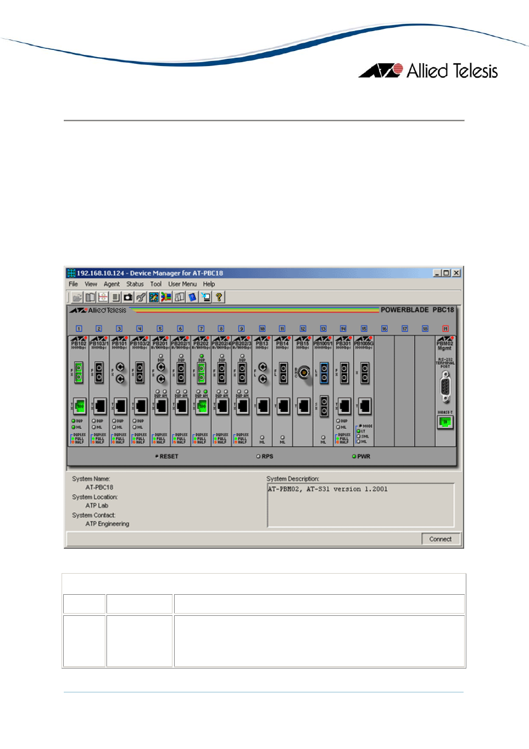Click the document page toolbar icon
Image resolution: width=529 pixels, height=749 pixels.
tap(116, 297)
